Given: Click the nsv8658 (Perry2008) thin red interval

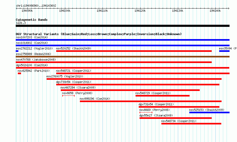Looking at the screenshot, I should tap(68, 96).
